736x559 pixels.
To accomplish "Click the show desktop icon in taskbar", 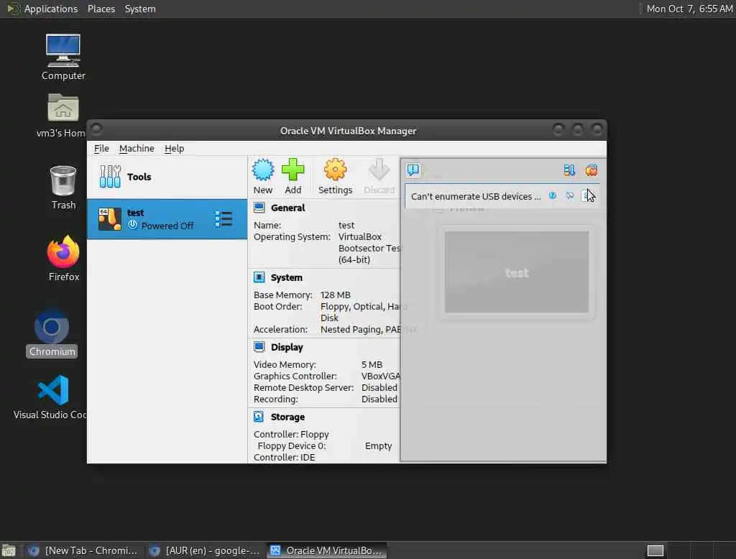I will tap(9, 550).
